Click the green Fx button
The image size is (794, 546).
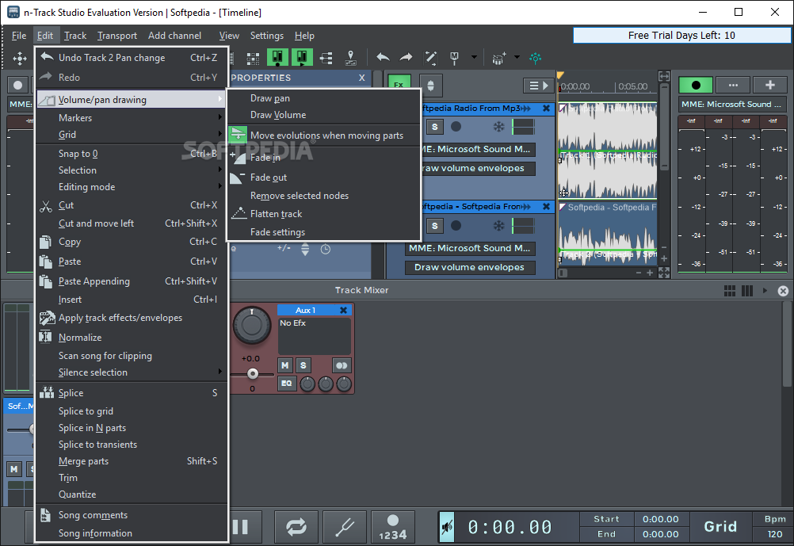pos(399,85)
